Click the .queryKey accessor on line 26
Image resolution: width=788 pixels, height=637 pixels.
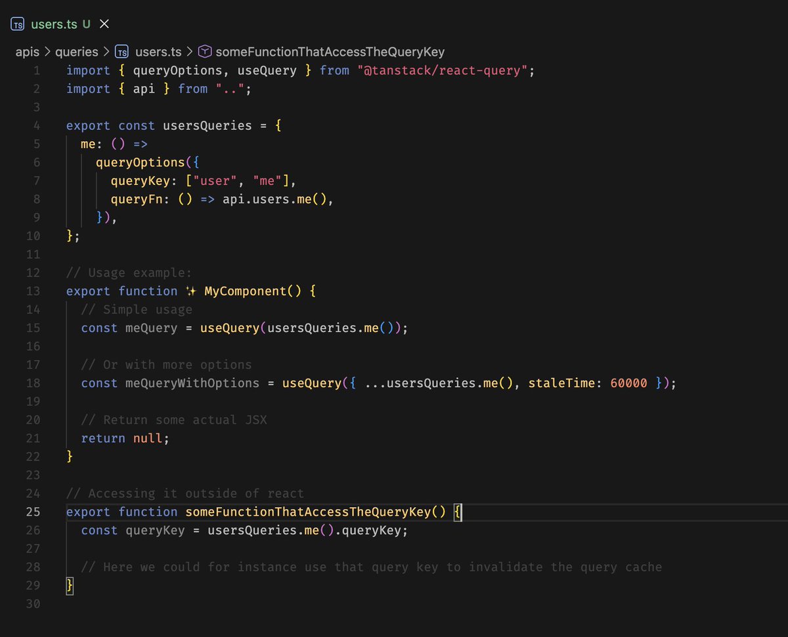point(366,529)
